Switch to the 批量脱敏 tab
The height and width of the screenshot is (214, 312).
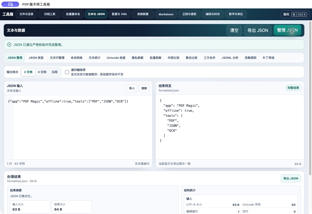pyautogui.click(x=155, y=58)
